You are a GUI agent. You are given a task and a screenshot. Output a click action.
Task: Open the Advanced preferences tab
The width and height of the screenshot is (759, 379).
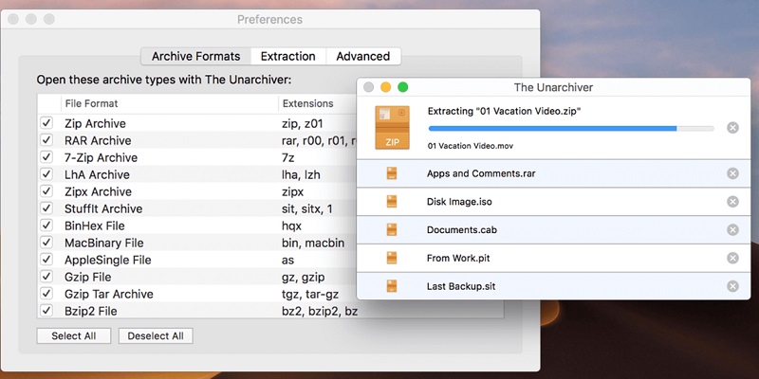[x=363, y=56]
